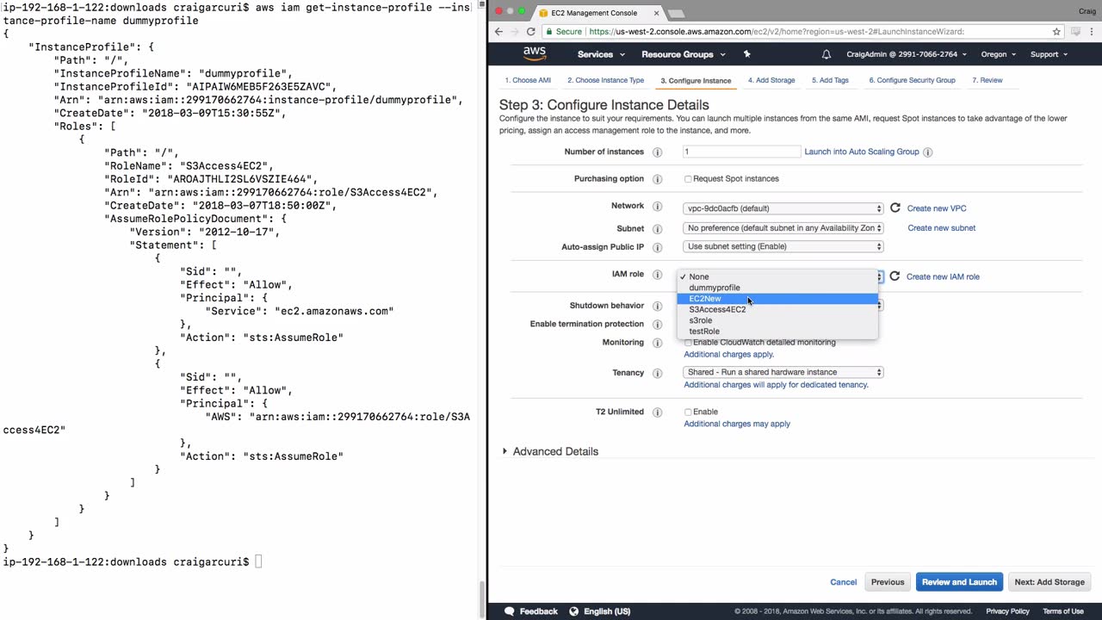The height and width of the screenshot is (620, 1102).
Task: Refresh the IAM role list
Action: [x=895, y=276]
